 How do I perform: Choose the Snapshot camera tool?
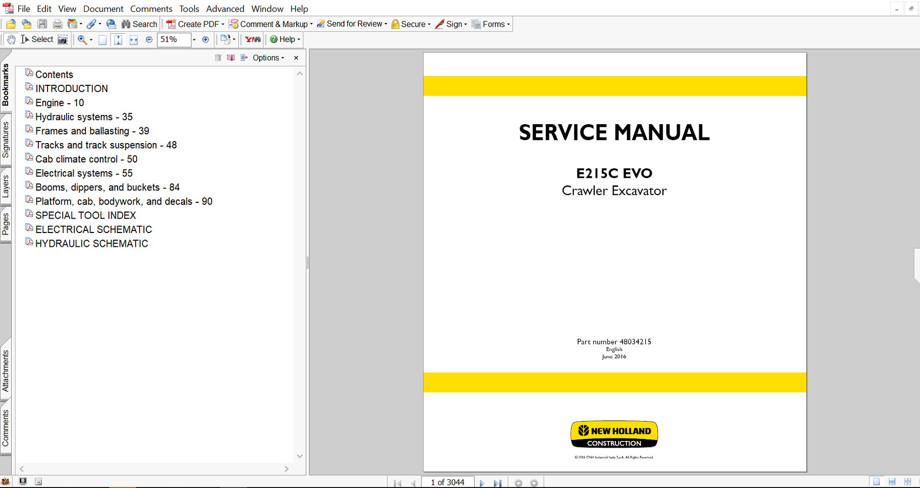click(62, 39)
